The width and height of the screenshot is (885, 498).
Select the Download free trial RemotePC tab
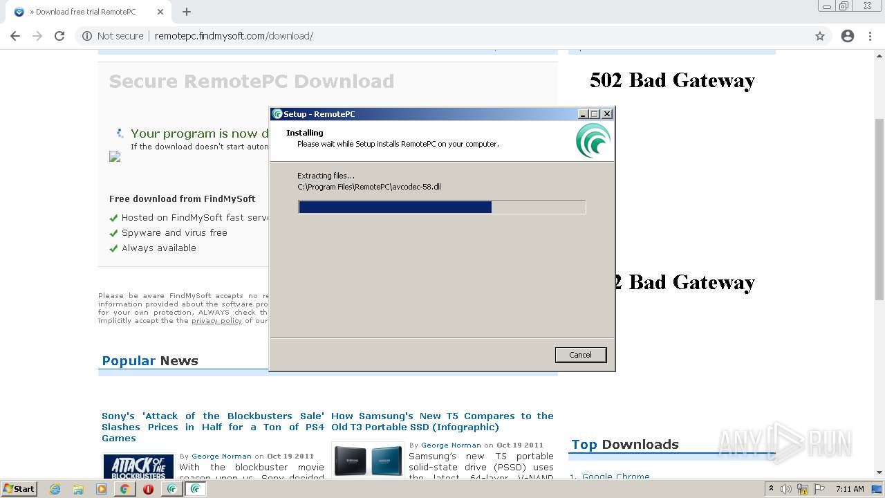click(86, 12)
